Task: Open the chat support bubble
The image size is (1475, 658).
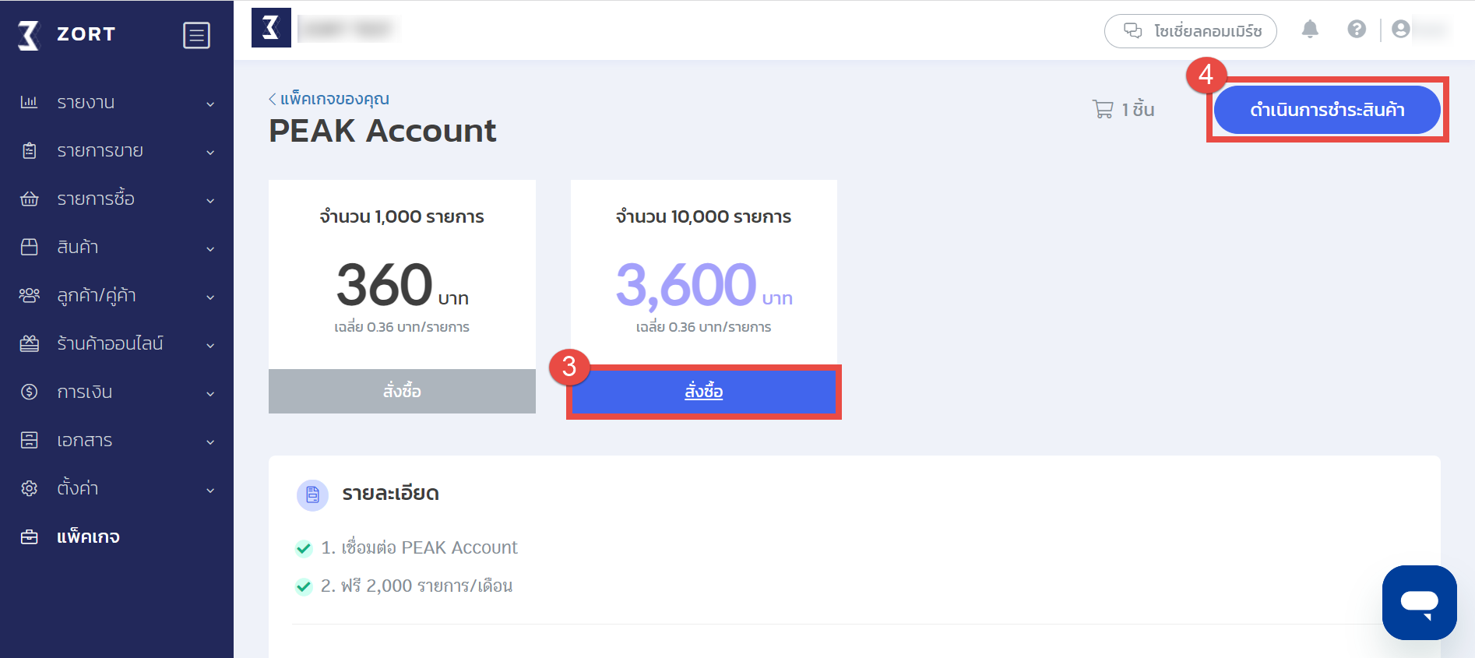Action: tap(1419, 603)
